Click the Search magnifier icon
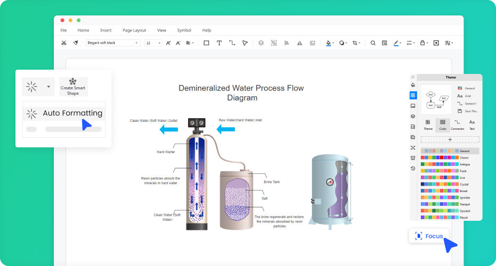The image size is (496, 266). coord(373,43)
